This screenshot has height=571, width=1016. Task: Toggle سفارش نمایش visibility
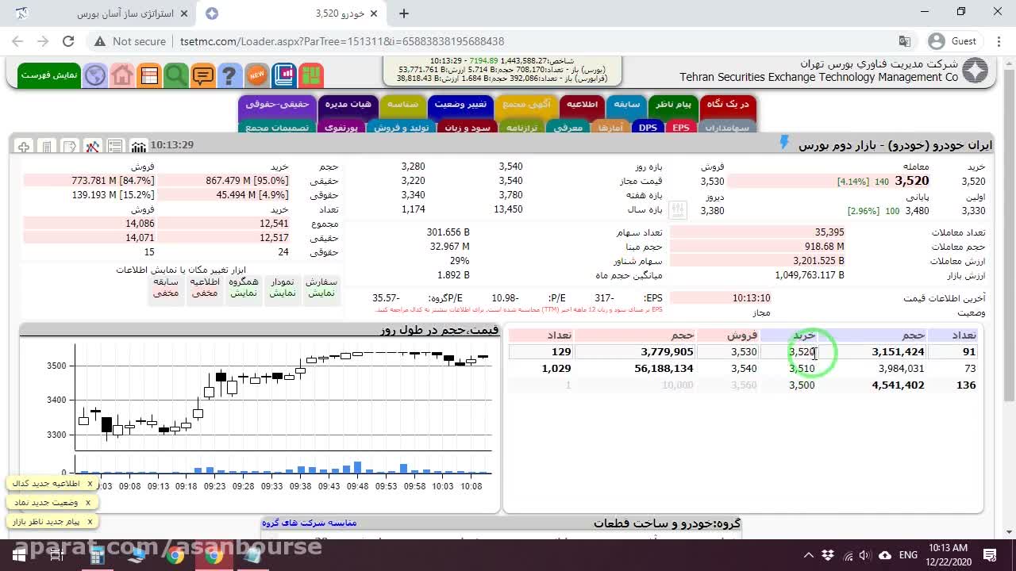(321, 287)
